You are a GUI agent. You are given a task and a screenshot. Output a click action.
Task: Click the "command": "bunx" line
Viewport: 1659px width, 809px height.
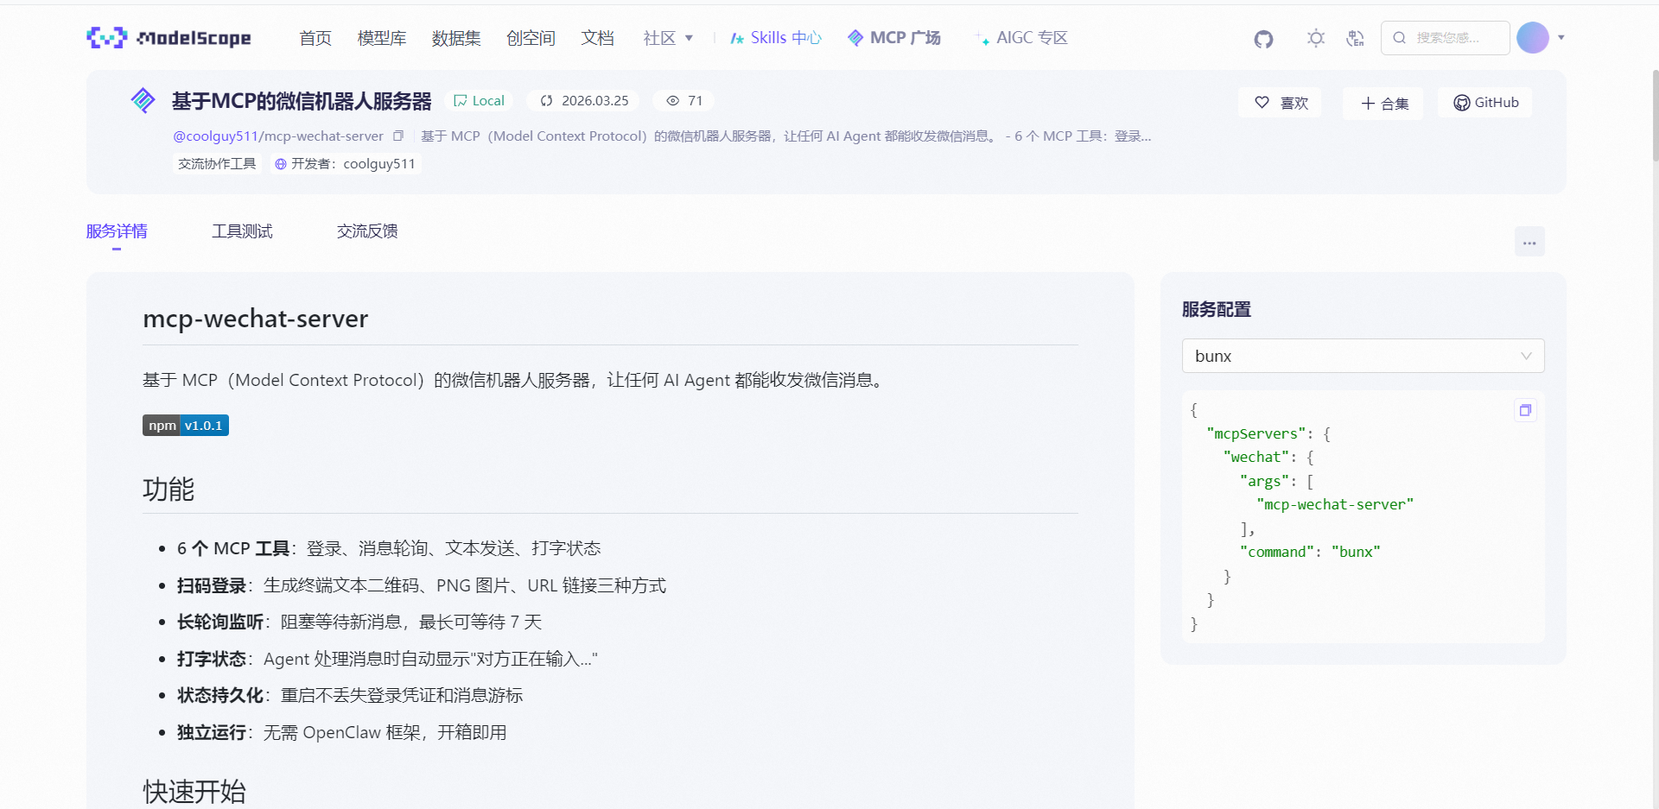coord(1310,552)
